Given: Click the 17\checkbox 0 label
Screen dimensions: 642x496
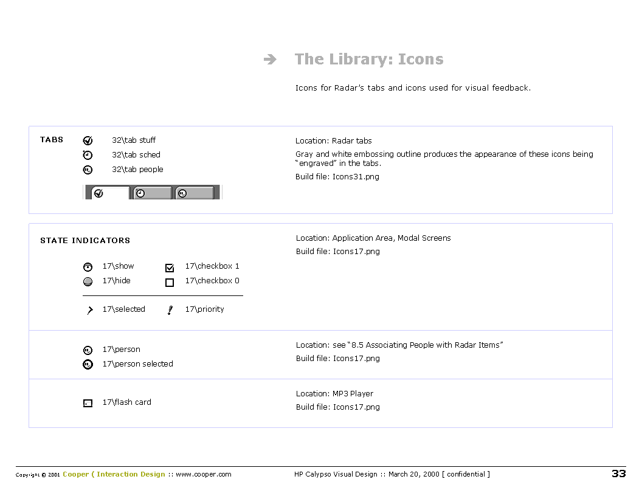Looking at the screenshot, I should coord(212,281).
